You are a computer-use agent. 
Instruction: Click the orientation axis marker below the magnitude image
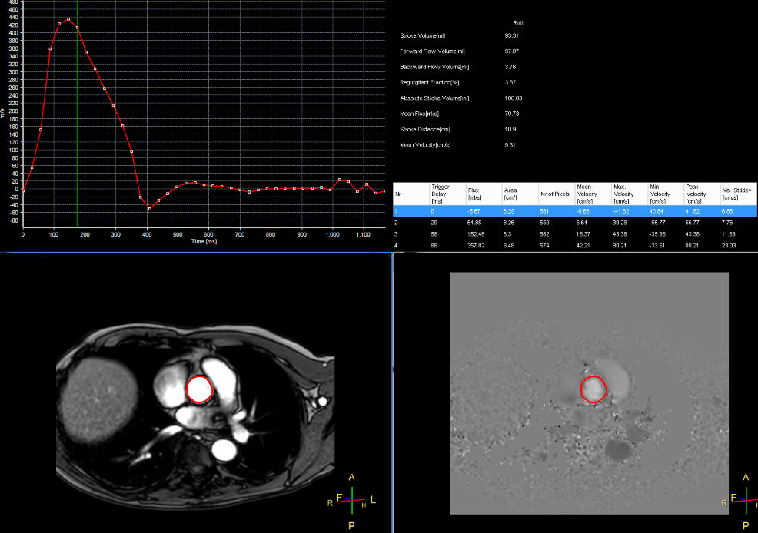(x=353, y=500)
